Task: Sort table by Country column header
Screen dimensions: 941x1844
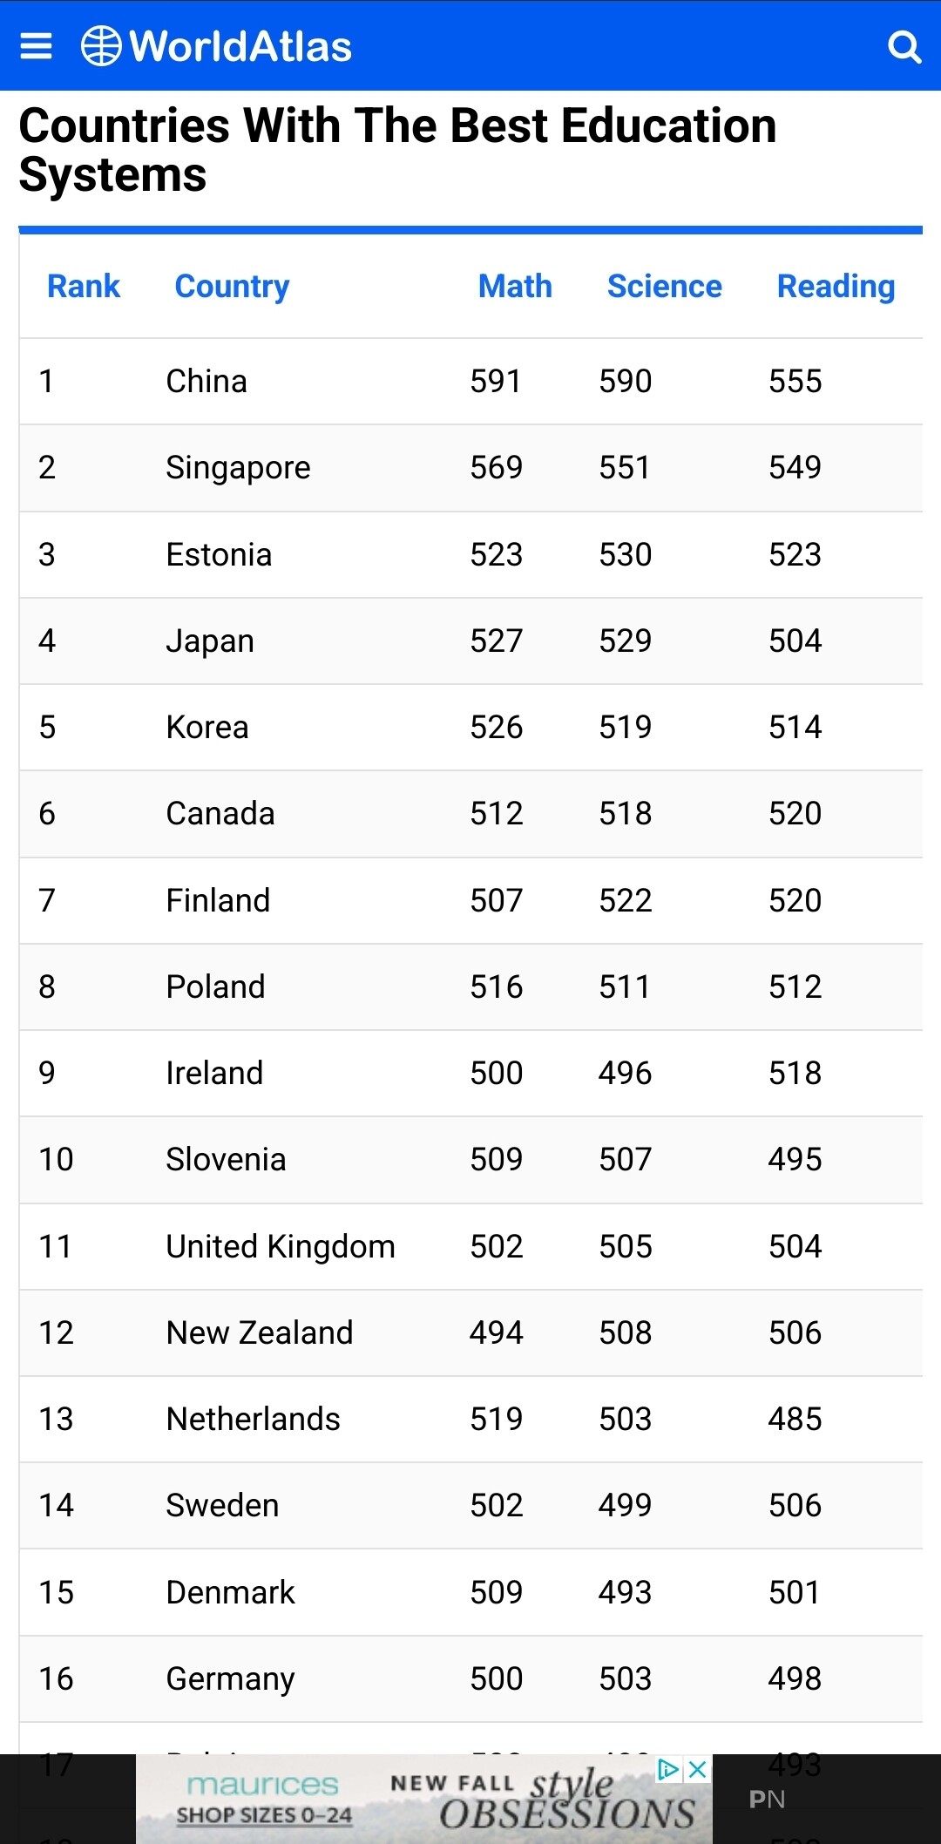Action: pos(232,287)
